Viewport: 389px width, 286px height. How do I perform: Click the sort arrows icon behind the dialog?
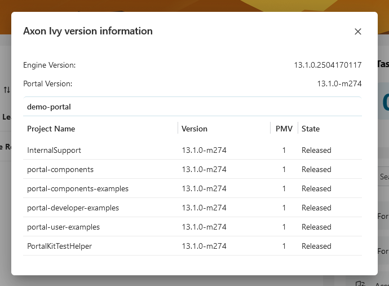[x=7, y=90]
